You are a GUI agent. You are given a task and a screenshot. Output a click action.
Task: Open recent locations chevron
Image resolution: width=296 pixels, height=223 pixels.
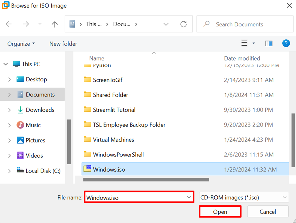(40, 24)
